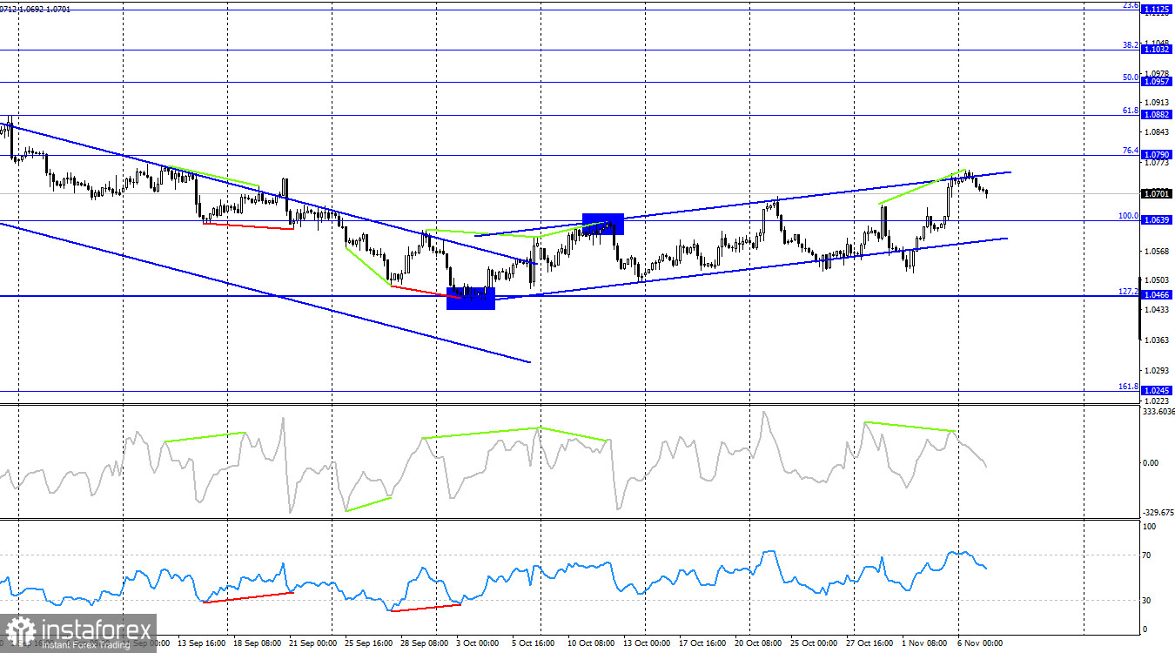This screenshot has height=653, width=1175.
Task: Click the 1.0293 axis price
Action: [x=1158, y=370]
